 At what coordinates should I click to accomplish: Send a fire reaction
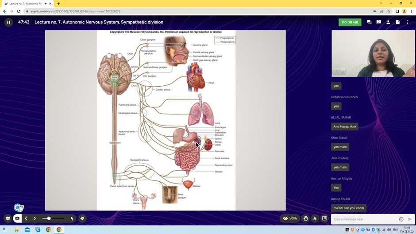tap(315, 219)
